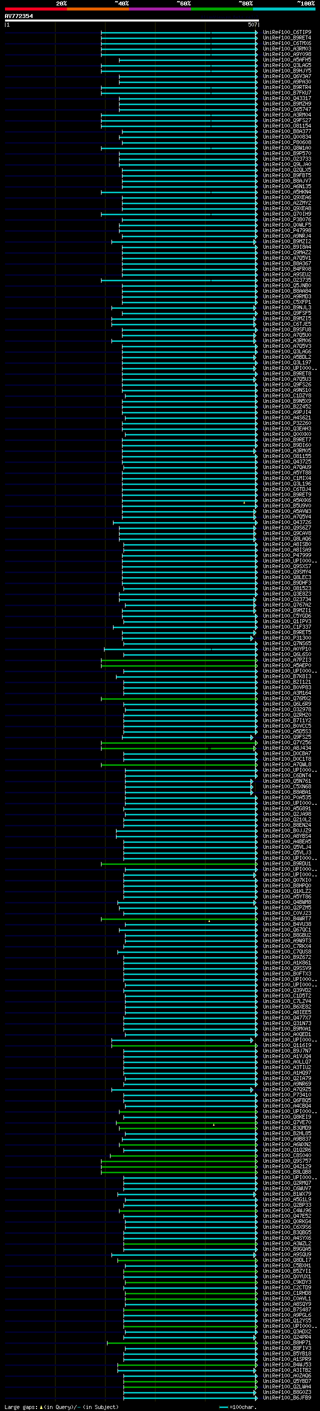The width and height of the screenshot is (320, 1411).
Task: Select the UniRef100_B8EN24 label
Action: (x=286, y=825)
